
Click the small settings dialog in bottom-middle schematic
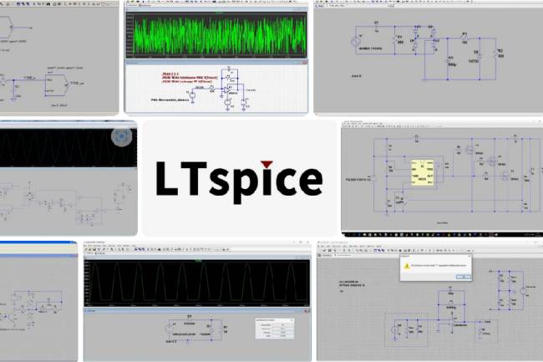coord(273,328)
